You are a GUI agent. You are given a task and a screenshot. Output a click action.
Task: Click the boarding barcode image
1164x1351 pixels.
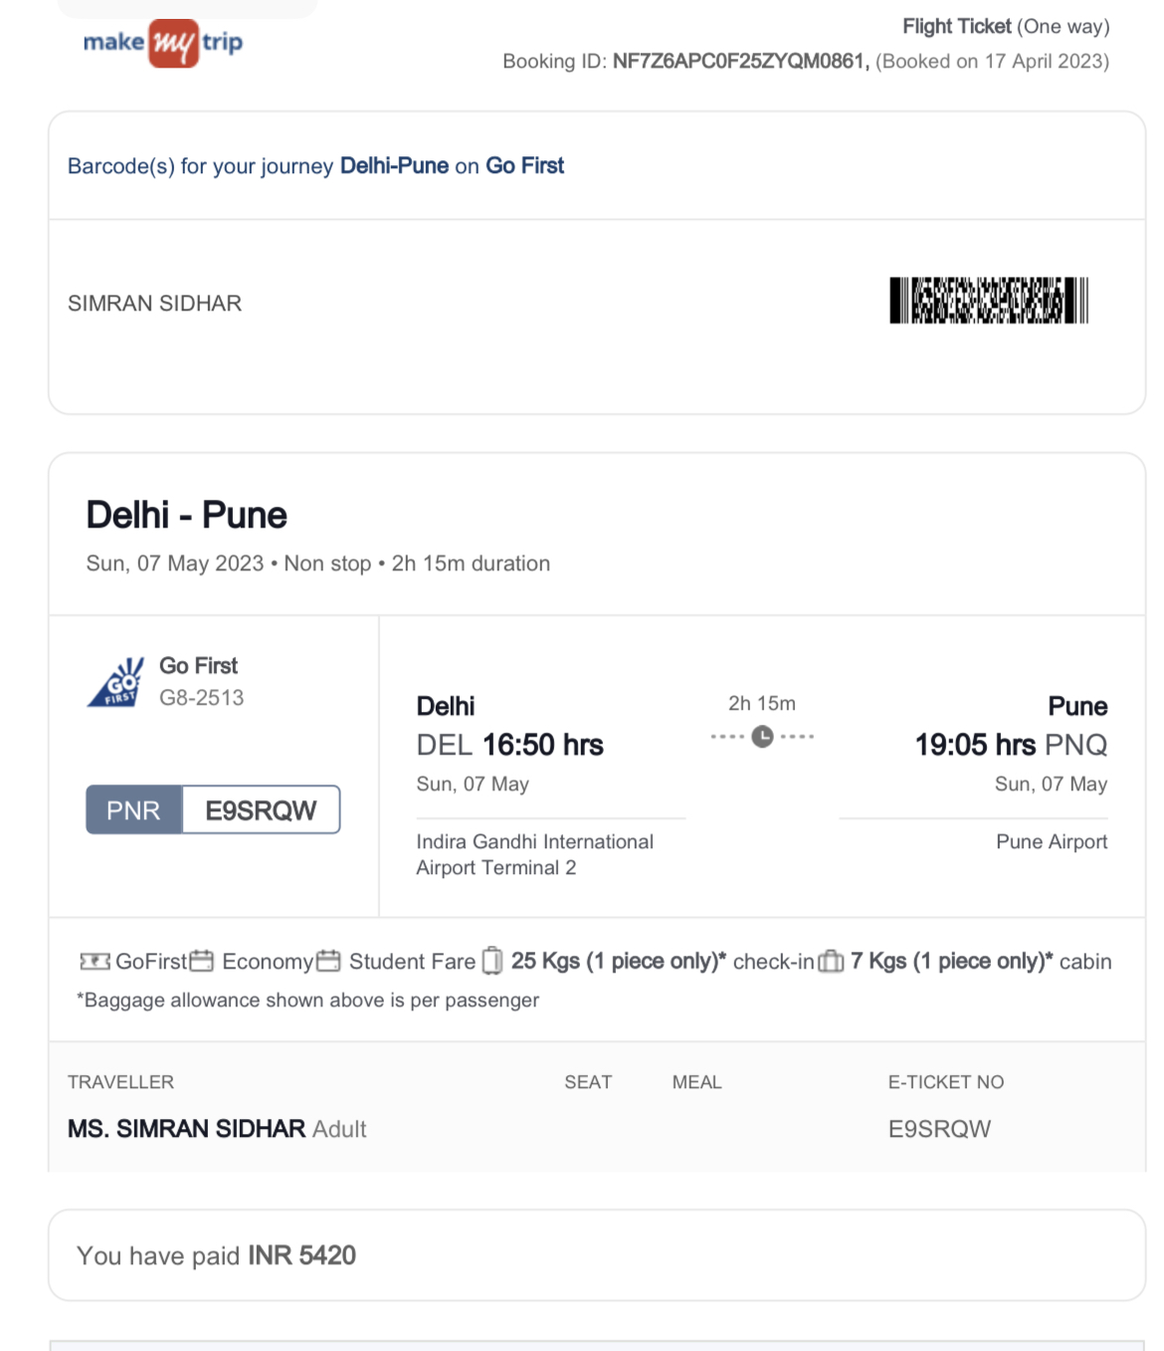pyautogui.click(x=989, y=301)
